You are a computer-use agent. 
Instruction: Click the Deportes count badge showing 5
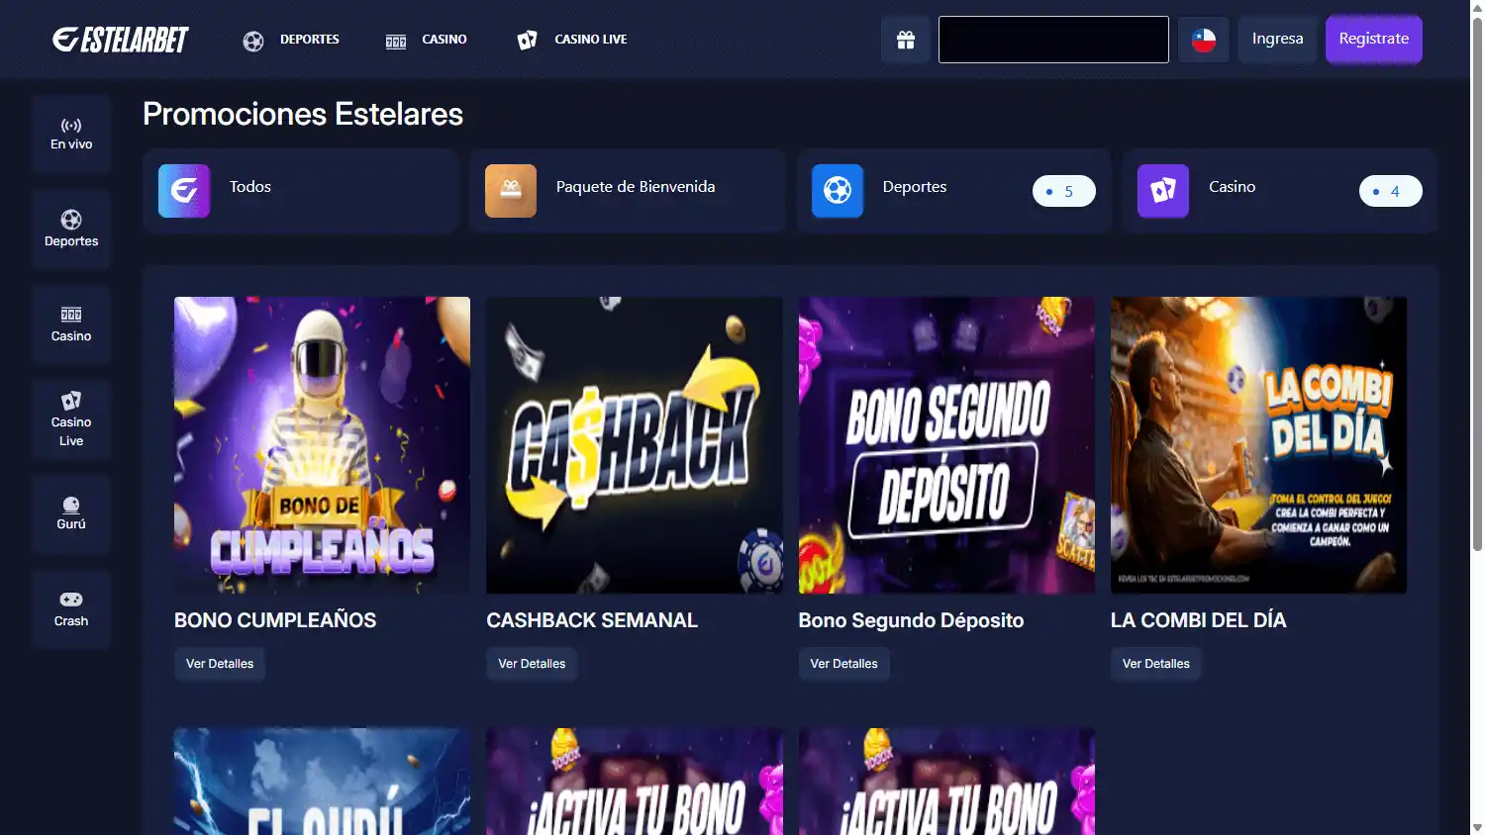pyautogui.click(x=1064, y=191)
